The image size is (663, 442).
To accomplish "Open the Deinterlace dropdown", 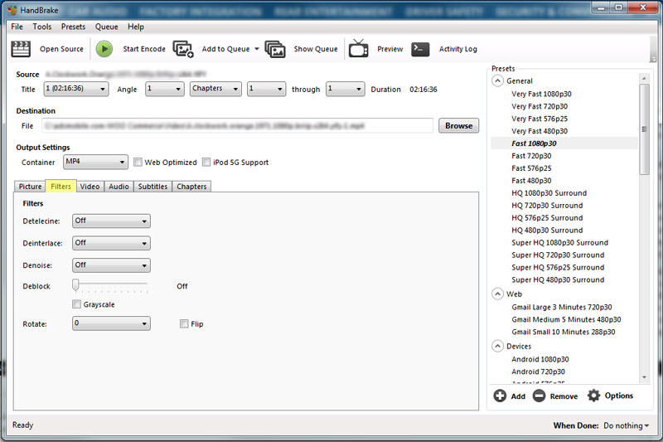I will (x=111, y=243).
